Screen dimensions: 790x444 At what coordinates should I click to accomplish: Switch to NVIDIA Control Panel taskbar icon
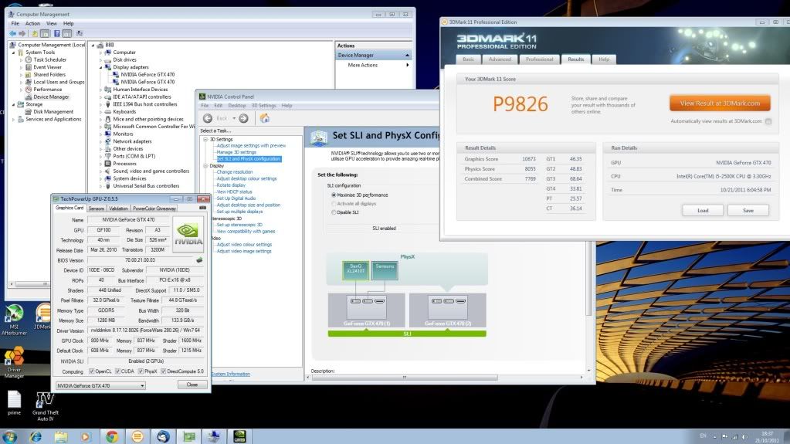[x=240, y=436]
